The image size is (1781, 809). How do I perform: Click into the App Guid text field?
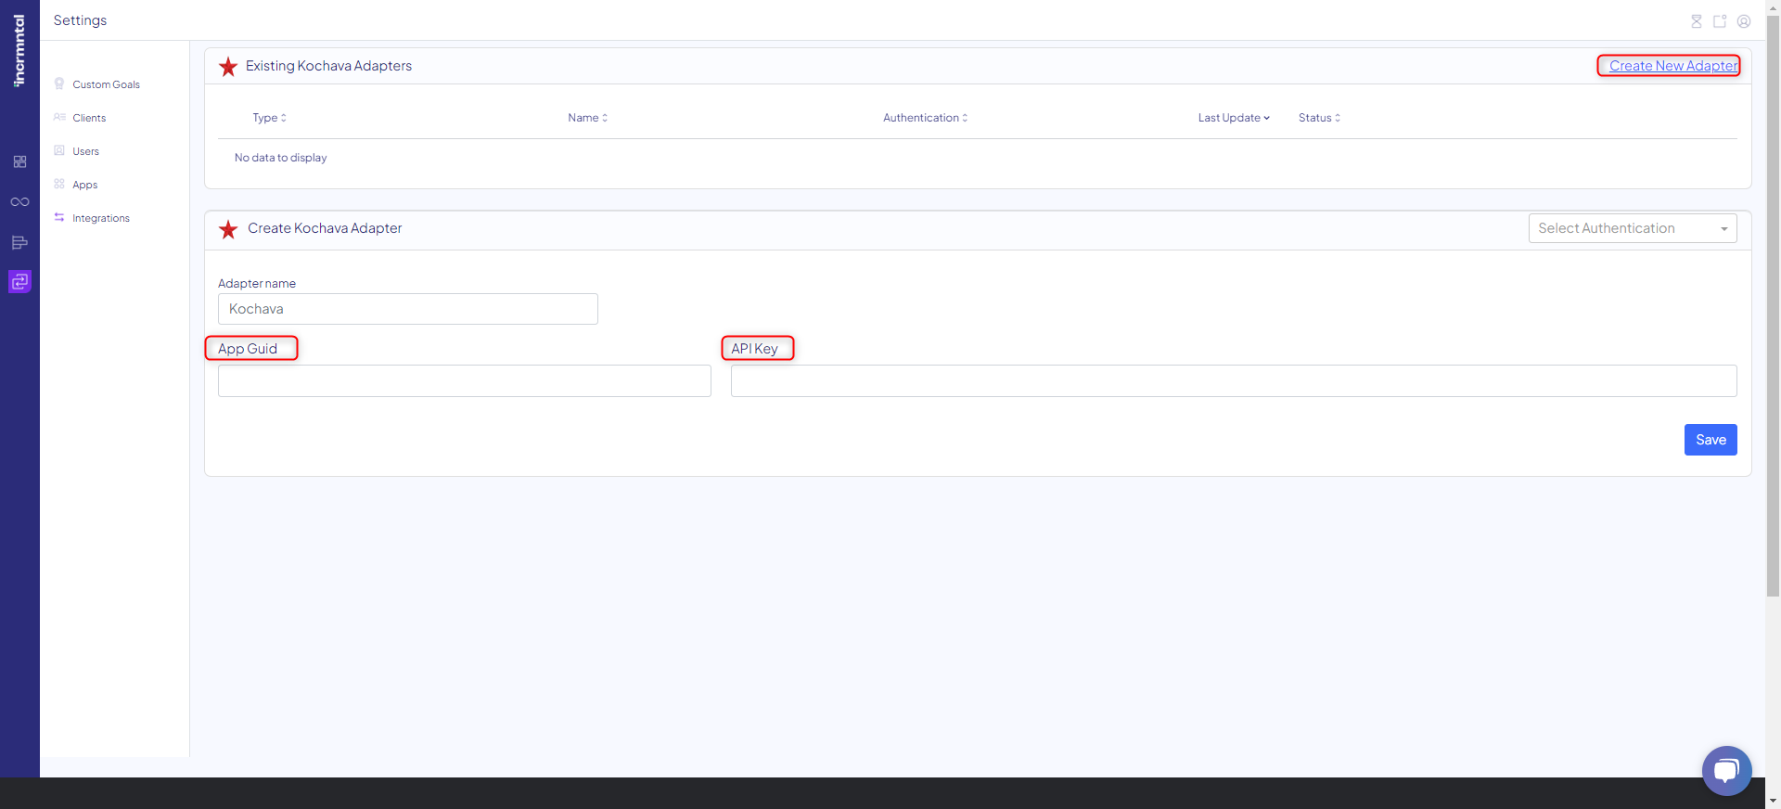464,381
